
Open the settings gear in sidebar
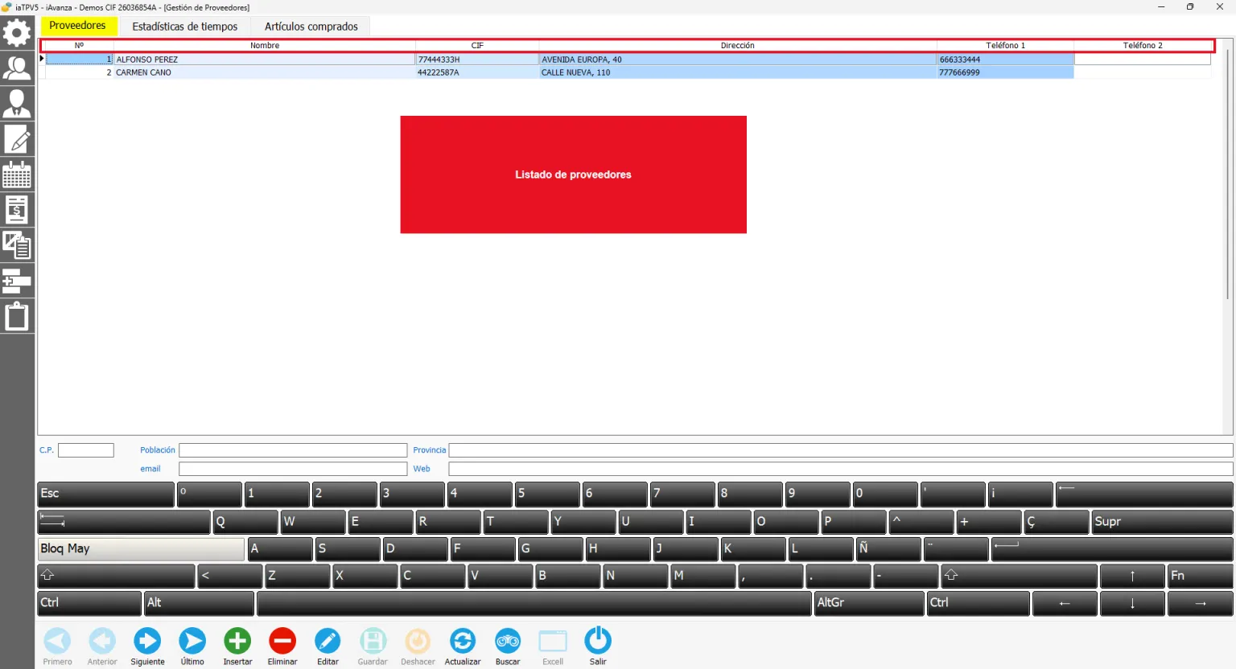coord(17,33)
